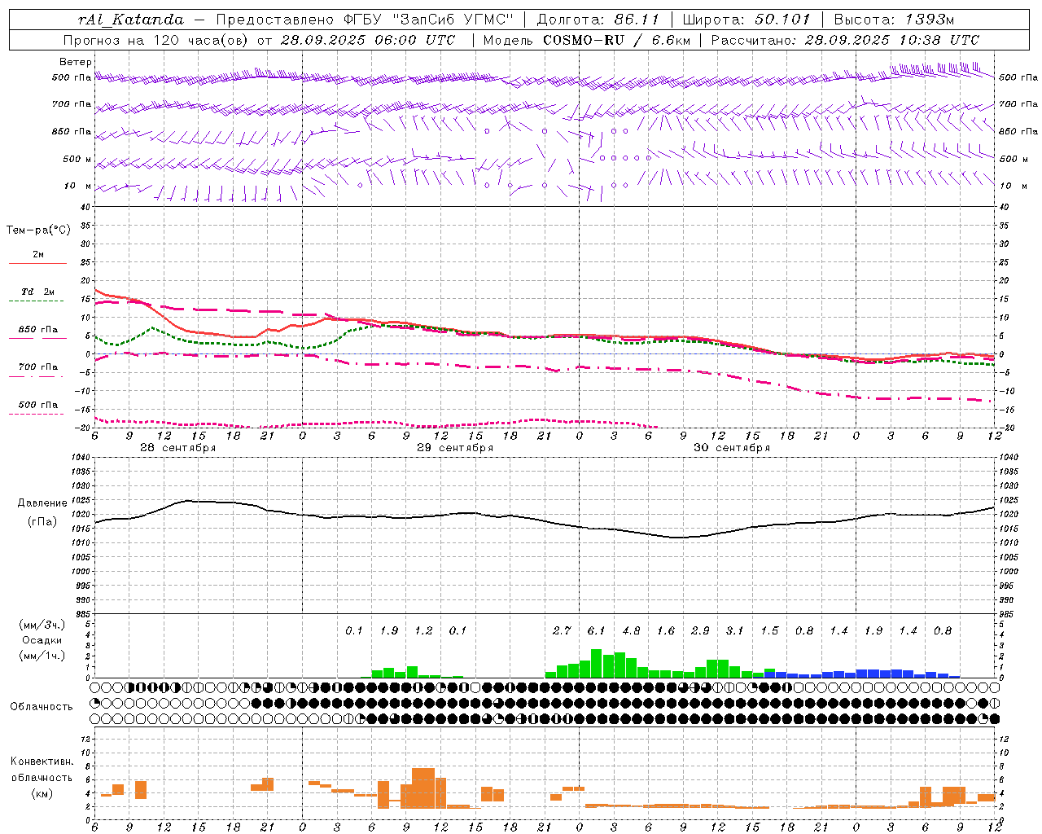Click the 1.5 three-hour precipitation value
The width and height of the screenshot is (1042, 834).
pyautogui.click(x=769, y=631)
